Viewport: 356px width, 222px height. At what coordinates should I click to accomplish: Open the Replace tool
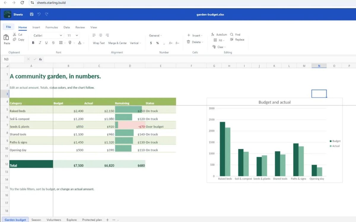click(x=237, y=40)
